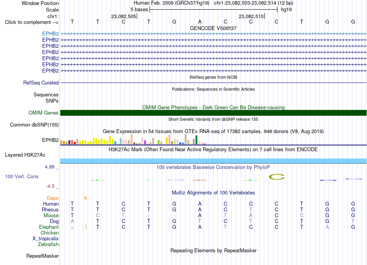
Task: Click 'Publications: Sequences in Scientific Articles' title
Action: 213,89
